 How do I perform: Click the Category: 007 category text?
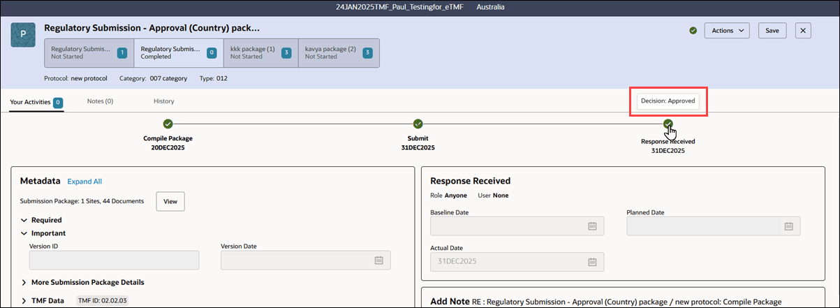click(x=152, y=78)
